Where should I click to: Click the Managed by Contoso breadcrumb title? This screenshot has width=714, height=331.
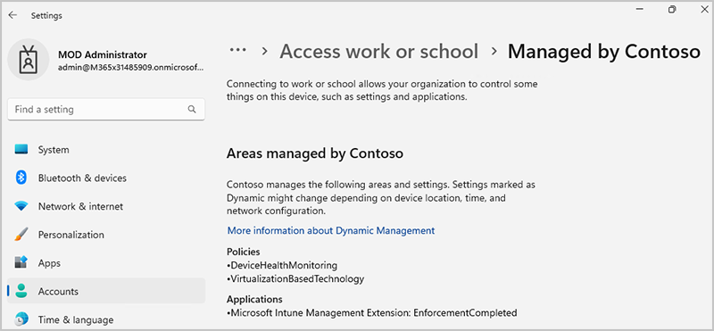tap(604, 51)
